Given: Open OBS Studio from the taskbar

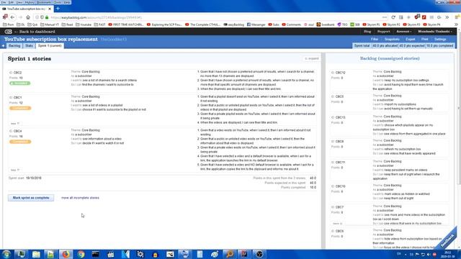Looking at the screenshot, I should (259, 254).
